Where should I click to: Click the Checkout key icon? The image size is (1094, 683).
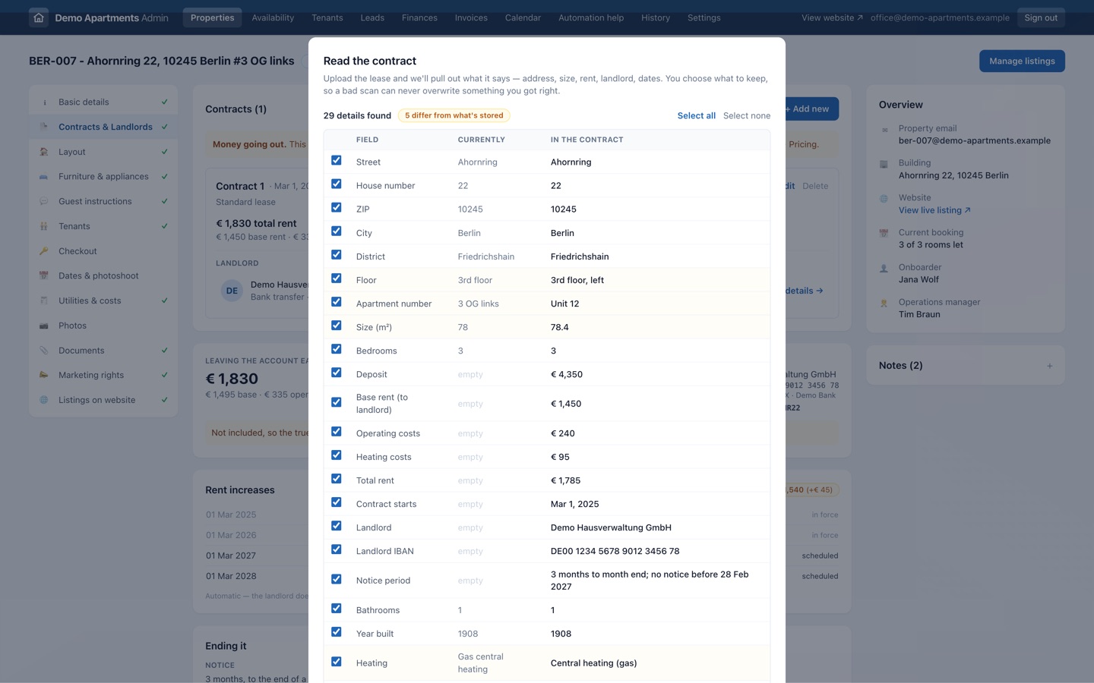click(x=44, y=251)
